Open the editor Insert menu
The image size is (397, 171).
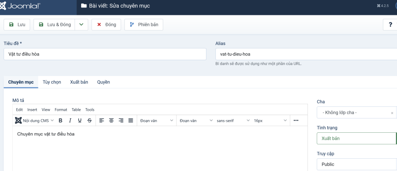click(32, 110)
